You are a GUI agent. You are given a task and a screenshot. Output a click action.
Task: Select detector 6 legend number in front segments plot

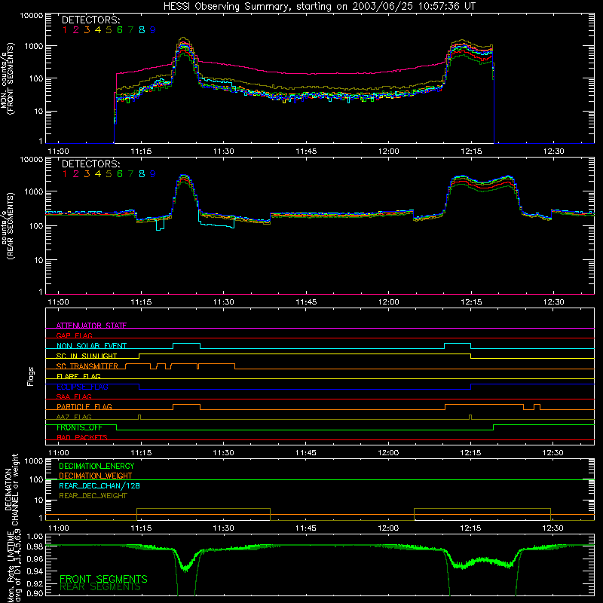120,30
